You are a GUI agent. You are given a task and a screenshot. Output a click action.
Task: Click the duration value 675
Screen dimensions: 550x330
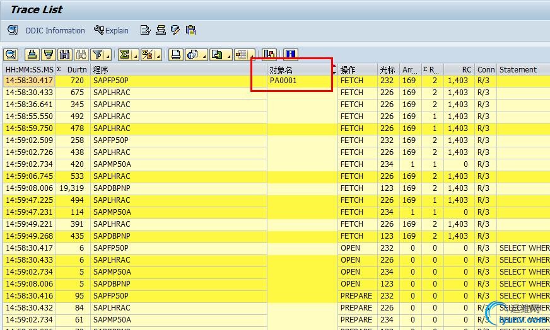click(x=77, y=93)
